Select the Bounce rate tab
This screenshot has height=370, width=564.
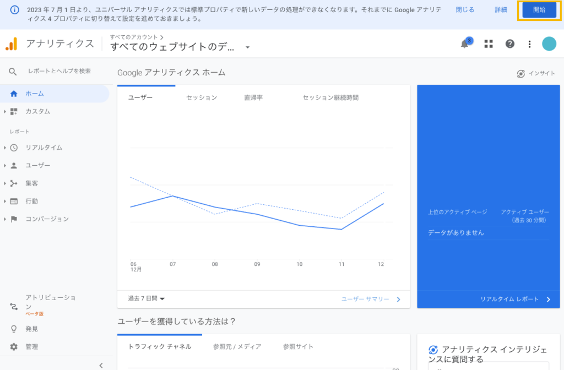[253, 97]
